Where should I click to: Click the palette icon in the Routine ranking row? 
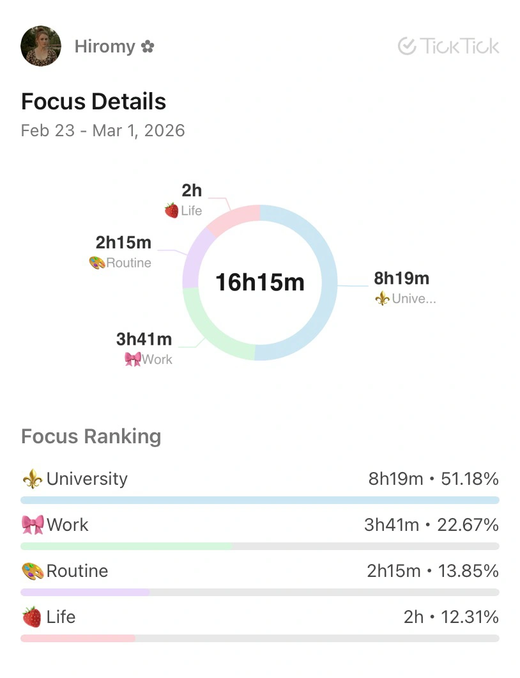click(x=33, y=571)
